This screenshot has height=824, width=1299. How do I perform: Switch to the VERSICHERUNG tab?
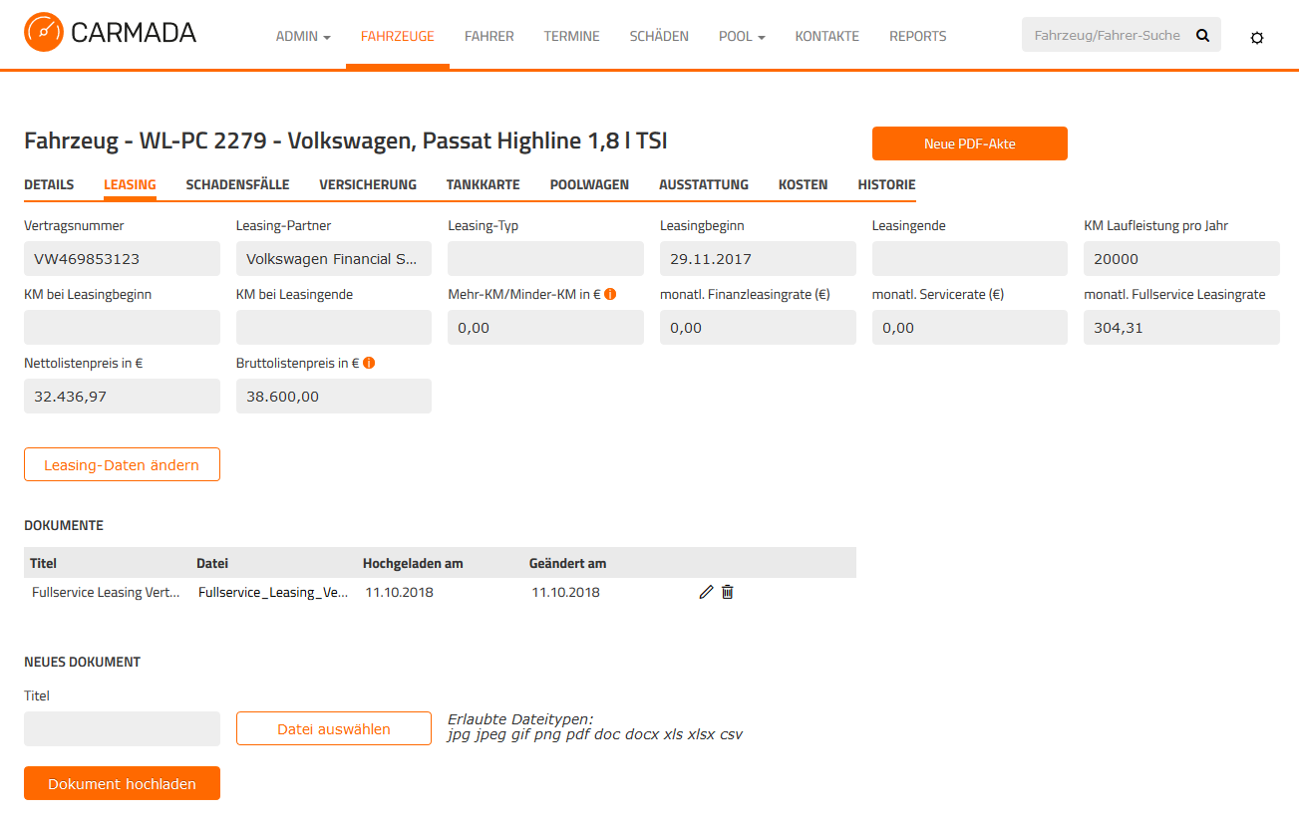[x=368, y=184]
